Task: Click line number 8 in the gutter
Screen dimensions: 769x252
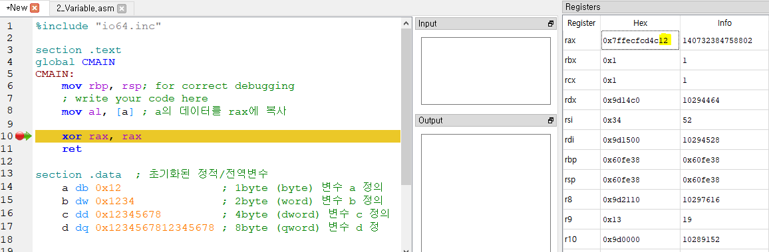Action: point(10,110)
